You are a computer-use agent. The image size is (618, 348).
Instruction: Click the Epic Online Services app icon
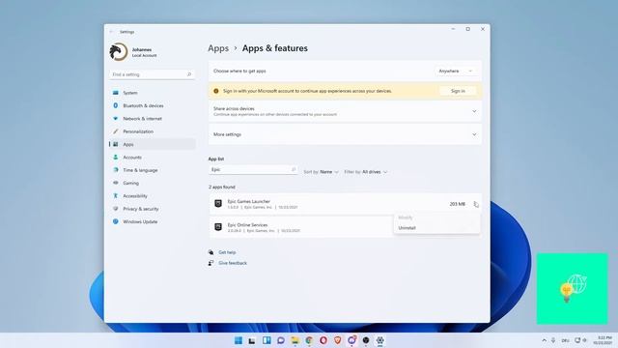point(218,227)
